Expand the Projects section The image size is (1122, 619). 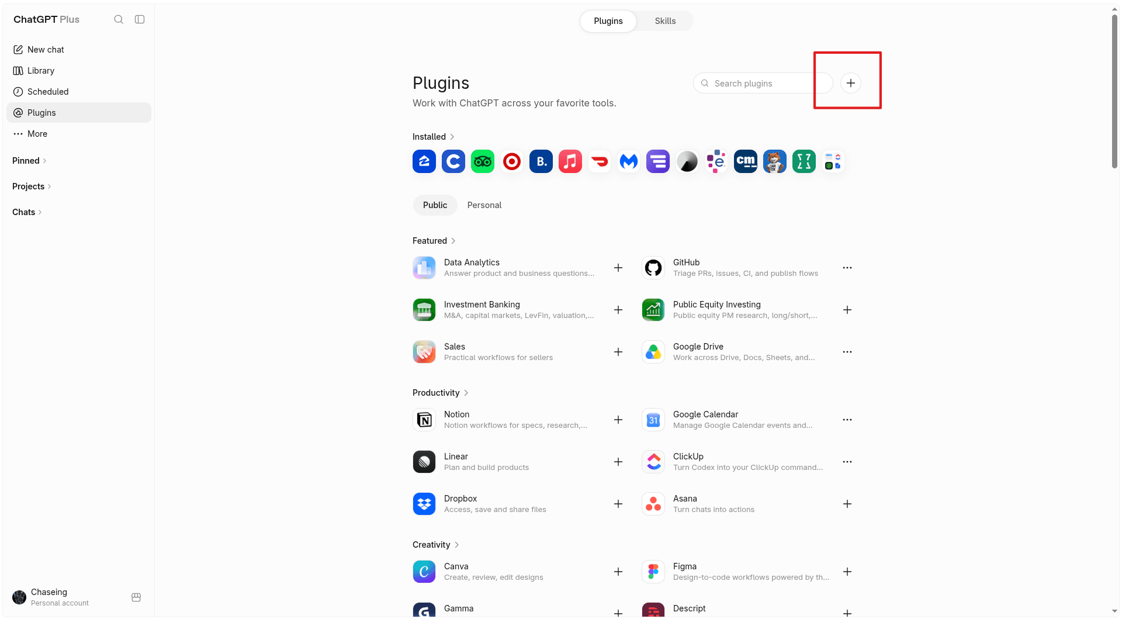pos(32,186)
